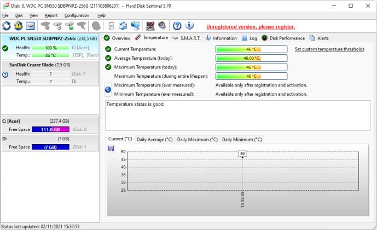Switch to the S.M.A.R.T. tab
This screenshot has width=377, height=230.
click(x=187, y=38)
